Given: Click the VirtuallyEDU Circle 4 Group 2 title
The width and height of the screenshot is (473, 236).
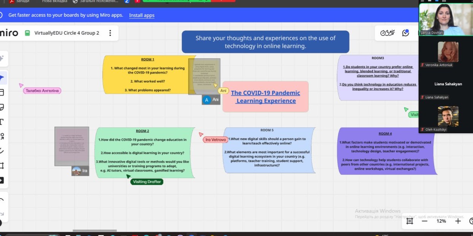Looking at the screenshot, I should [67, 33].
